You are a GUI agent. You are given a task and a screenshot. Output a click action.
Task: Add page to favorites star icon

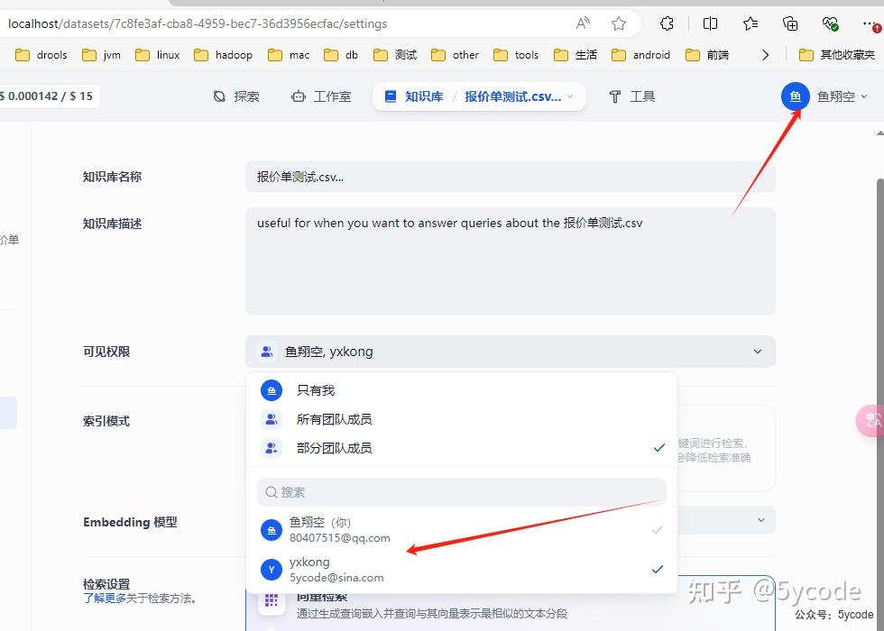tap(619, 23)
